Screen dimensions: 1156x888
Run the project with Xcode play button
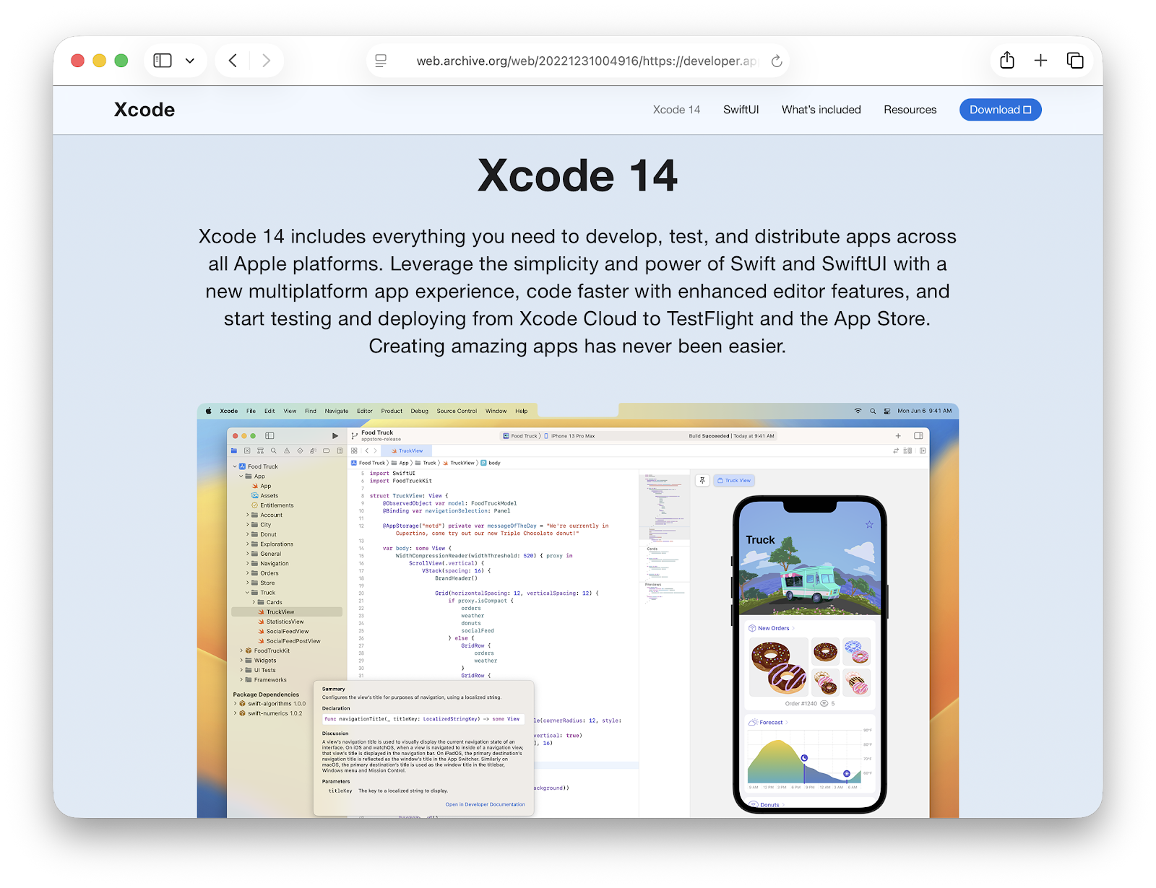335,436
